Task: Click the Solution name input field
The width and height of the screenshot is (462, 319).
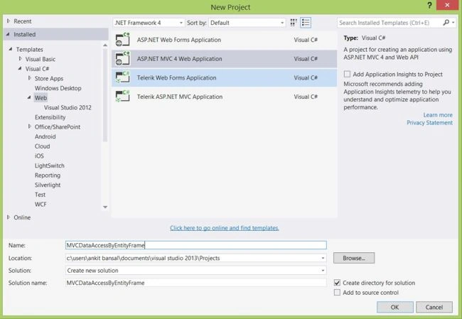Action: pyautogui.click(x=196, y=283)
